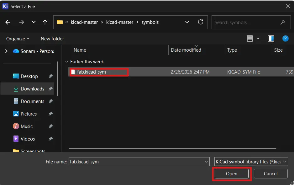Click the Open button

232,174
